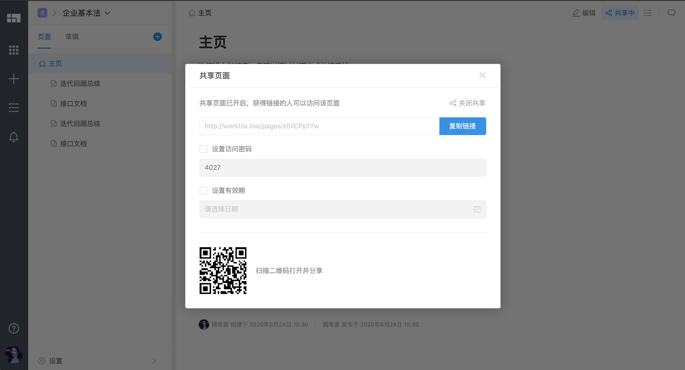
Task: Close the share page dialog
Action: 482,75
